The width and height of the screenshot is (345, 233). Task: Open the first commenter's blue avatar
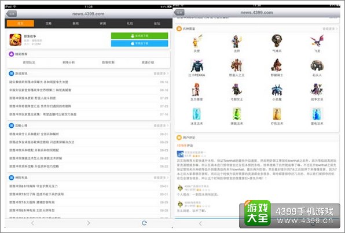click(x=181, y=154)
